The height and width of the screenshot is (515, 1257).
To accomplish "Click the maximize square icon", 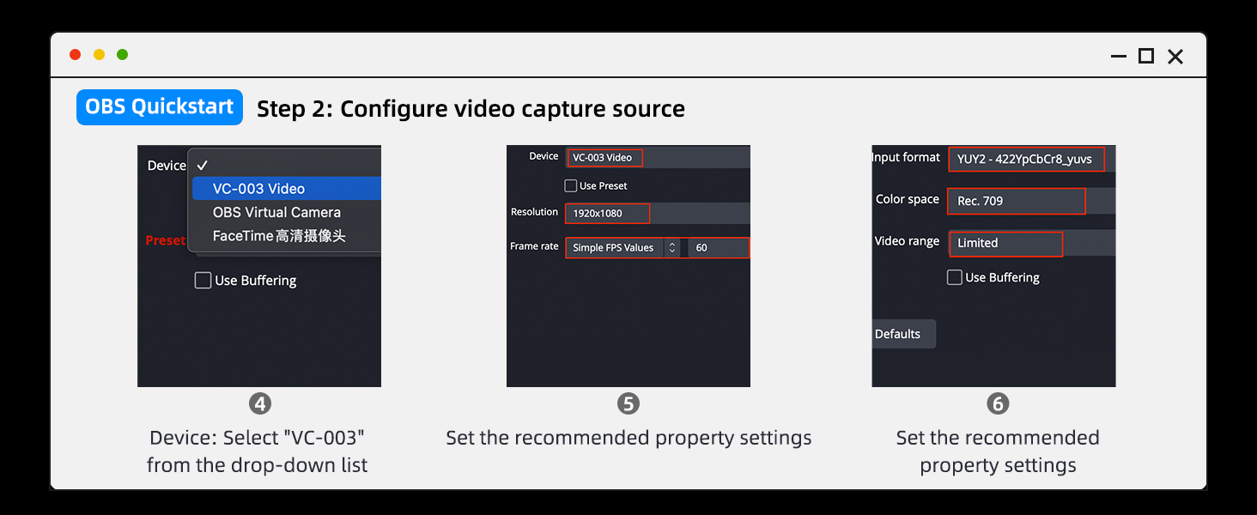I will (1145, 57).
